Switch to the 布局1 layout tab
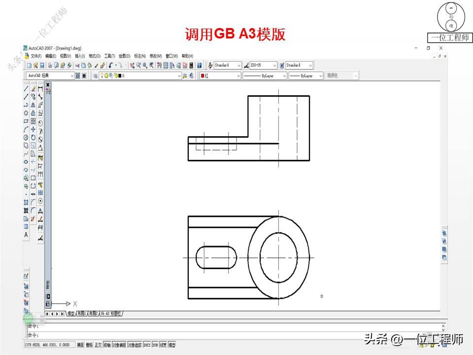Viewport: 473px width, 355px height. coord(81,313)
